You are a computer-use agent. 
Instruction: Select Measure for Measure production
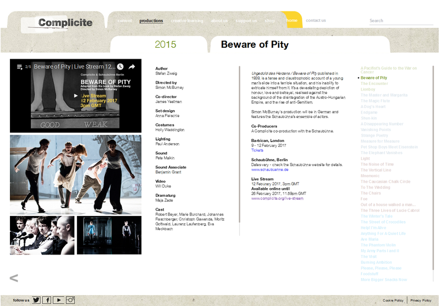(x=380, y=141)
